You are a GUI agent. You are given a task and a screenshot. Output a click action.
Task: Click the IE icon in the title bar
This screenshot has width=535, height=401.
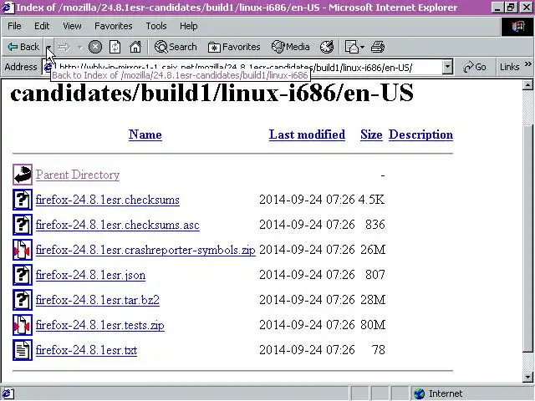[x=8, y=8]
